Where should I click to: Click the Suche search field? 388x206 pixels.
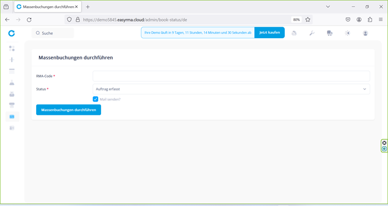[x=53, y=33]
